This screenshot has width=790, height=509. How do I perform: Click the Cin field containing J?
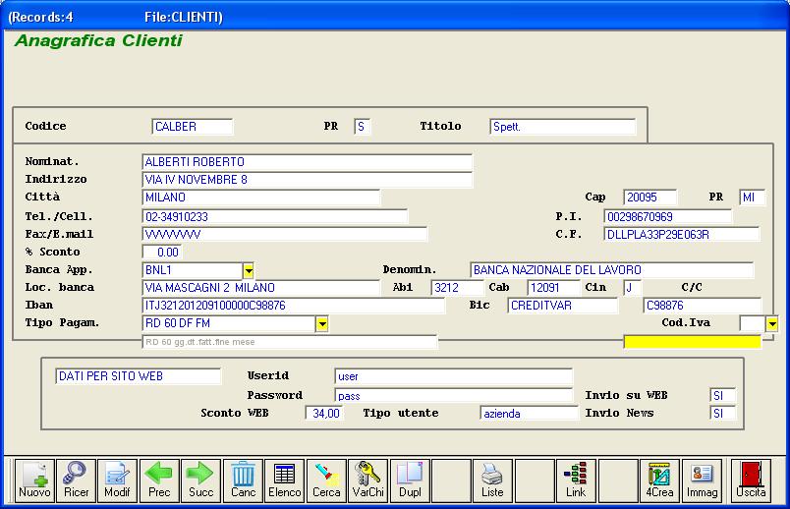[x=633, y=288]
